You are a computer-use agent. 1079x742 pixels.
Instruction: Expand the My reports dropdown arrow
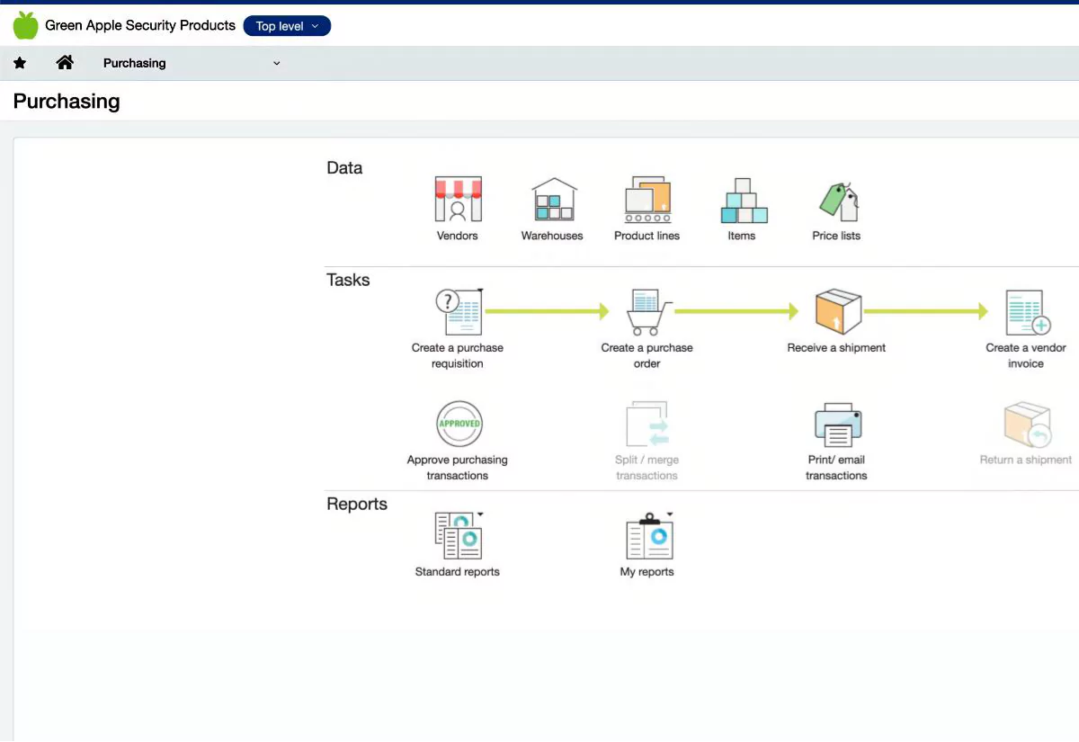click(x=670, y=514)
